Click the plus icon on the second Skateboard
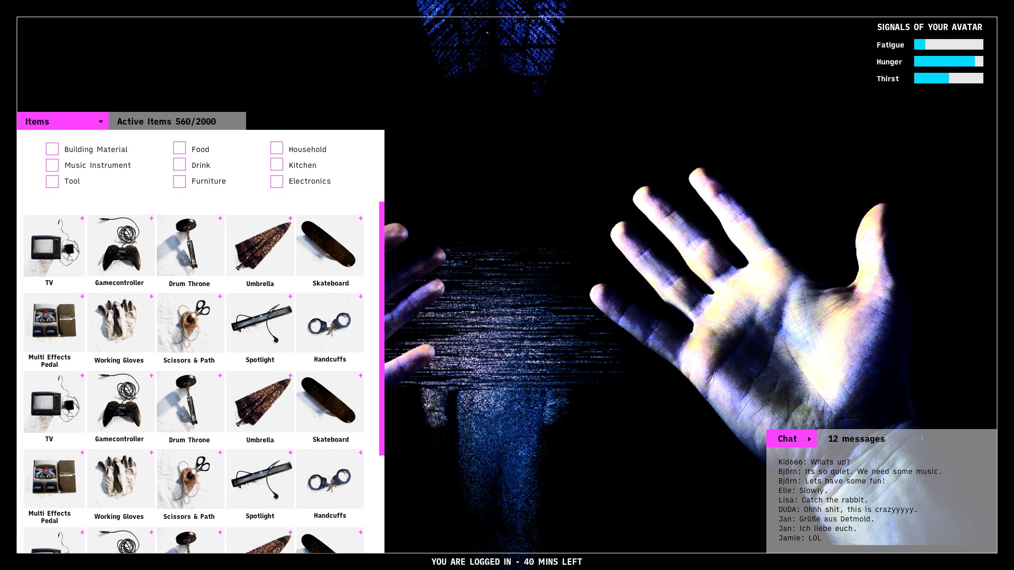Viewport: 1014px width, 570px height. point(361,375)
